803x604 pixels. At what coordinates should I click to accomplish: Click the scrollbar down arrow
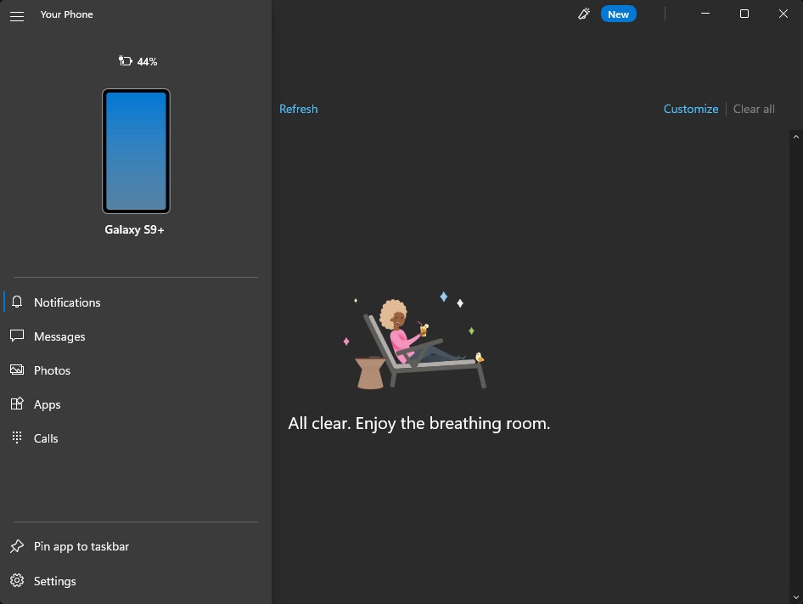796,597
